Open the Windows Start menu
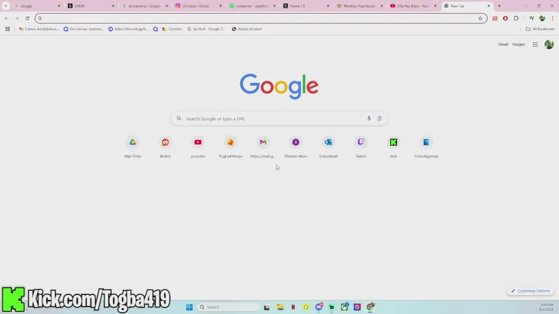Screen dimensions: 559x314 point(190,307)
